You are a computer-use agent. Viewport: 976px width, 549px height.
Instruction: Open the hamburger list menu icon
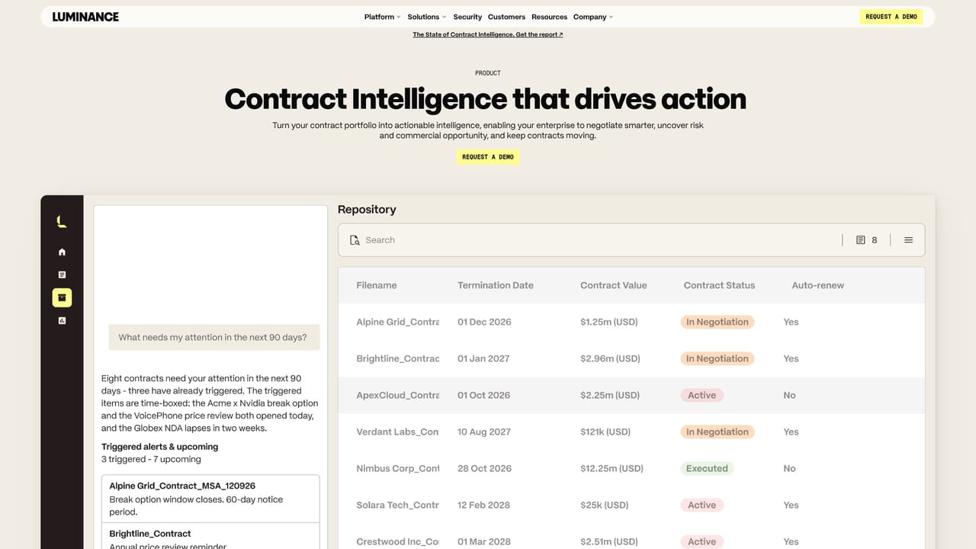[x=908, y=240]
